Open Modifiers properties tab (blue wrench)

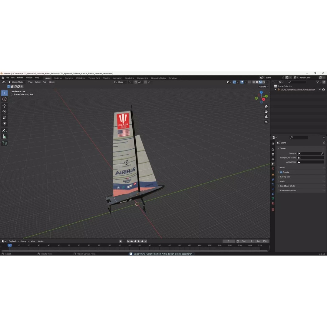point(273,180)
